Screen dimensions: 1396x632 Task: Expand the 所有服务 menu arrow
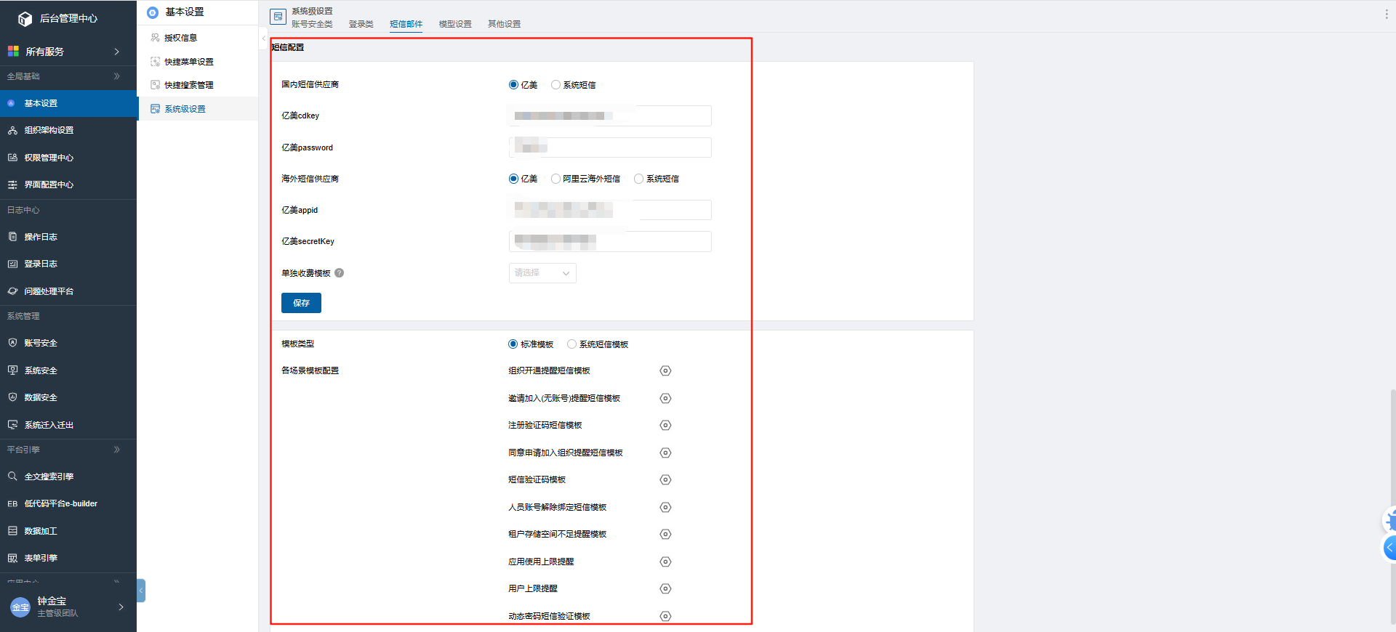click(116, 52)
